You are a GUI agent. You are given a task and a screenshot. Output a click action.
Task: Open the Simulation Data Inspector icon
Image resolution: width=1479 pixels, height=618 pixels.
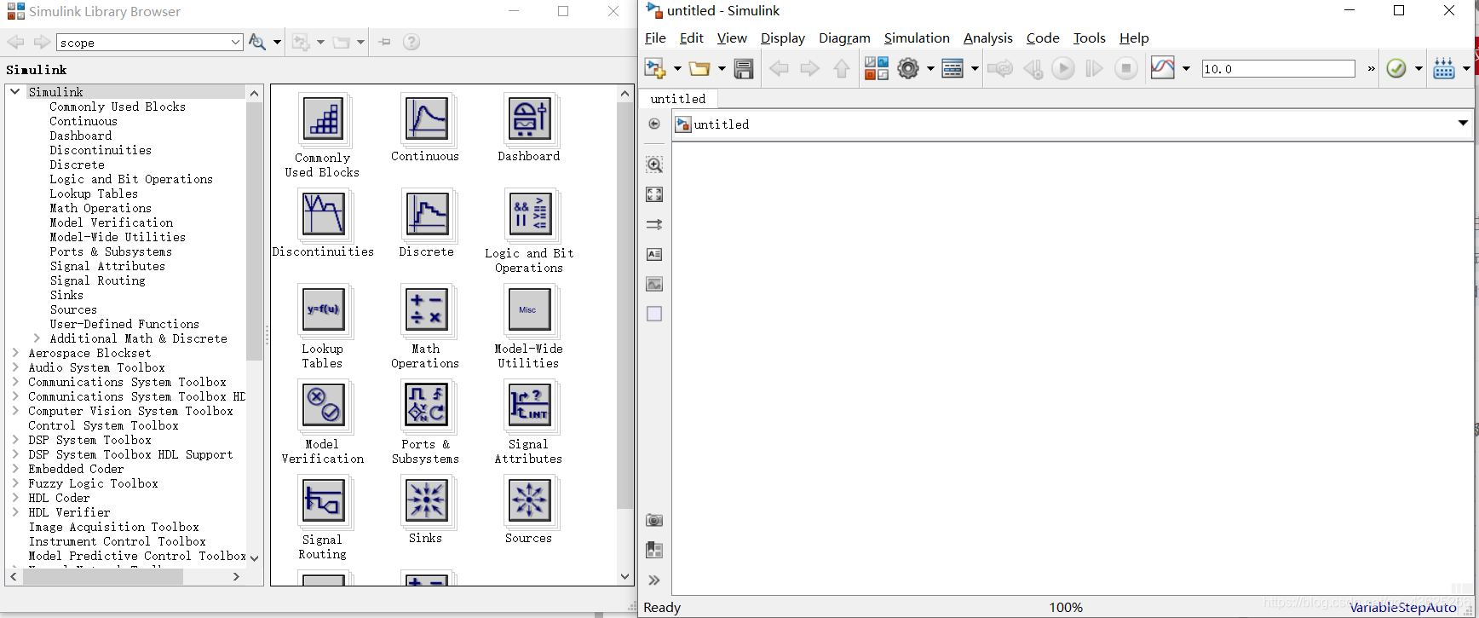pyautogui.click(x=1162, y=68)
